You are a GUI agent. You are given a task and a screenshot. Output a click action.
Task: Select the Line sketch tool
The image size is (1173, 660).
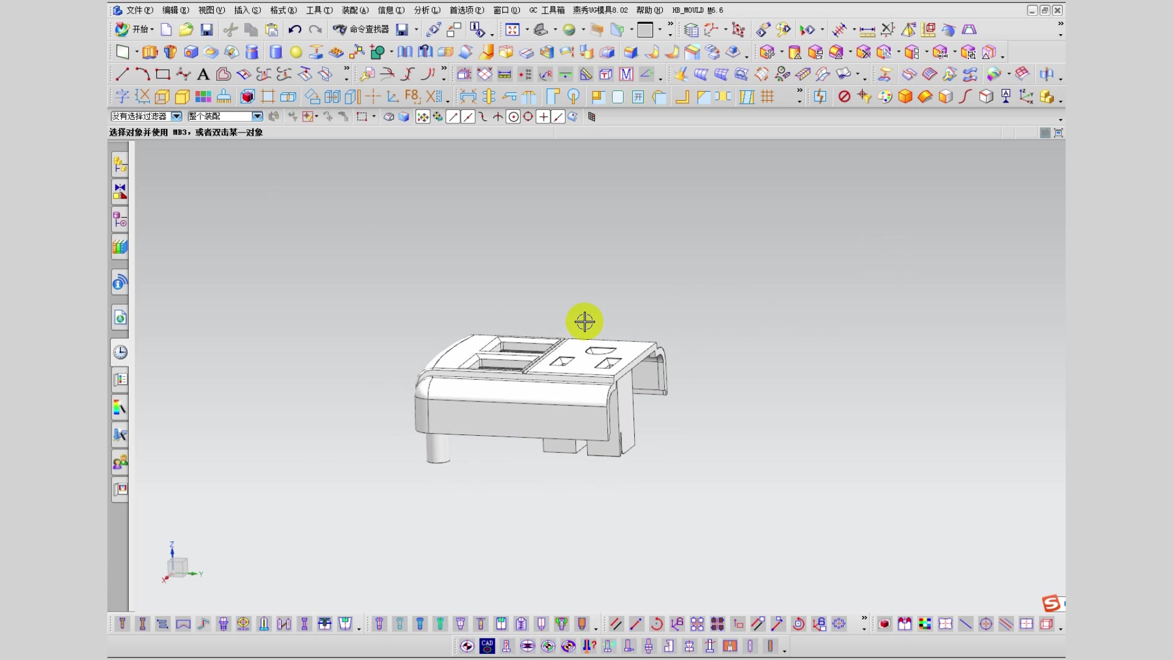click(x=122, y=75)
